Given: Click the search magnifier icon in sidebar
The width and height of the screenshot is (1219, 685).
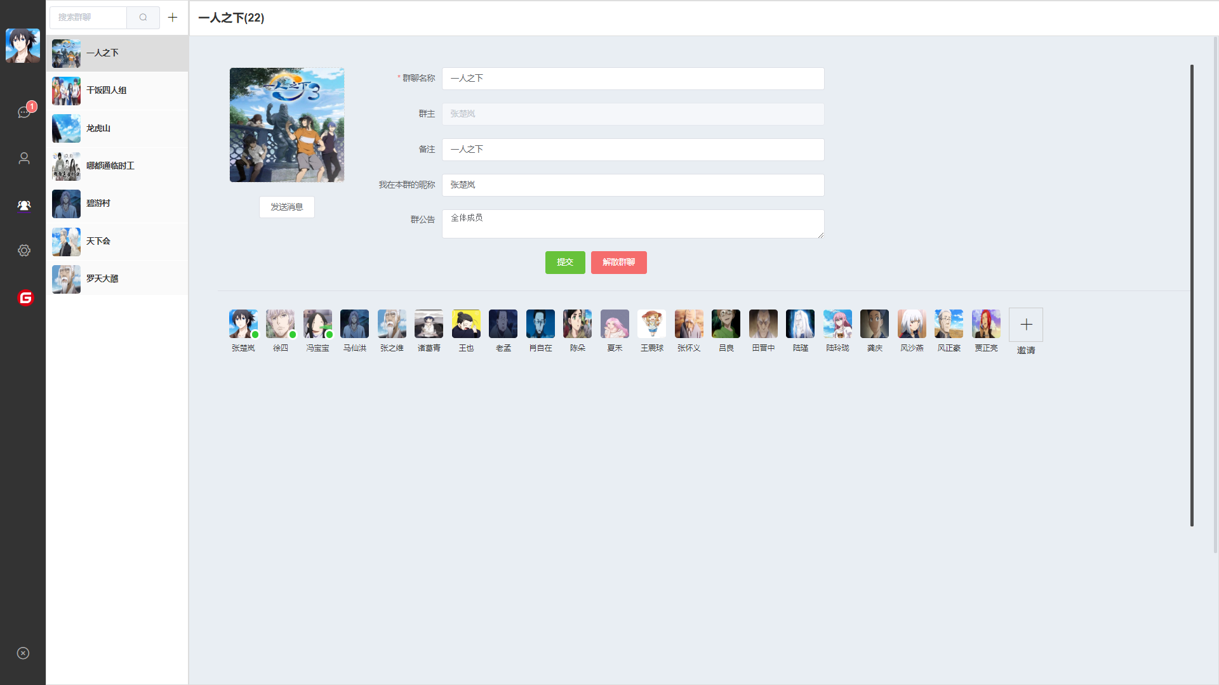Looking at the screenshot, I should [x=143, y=18].
